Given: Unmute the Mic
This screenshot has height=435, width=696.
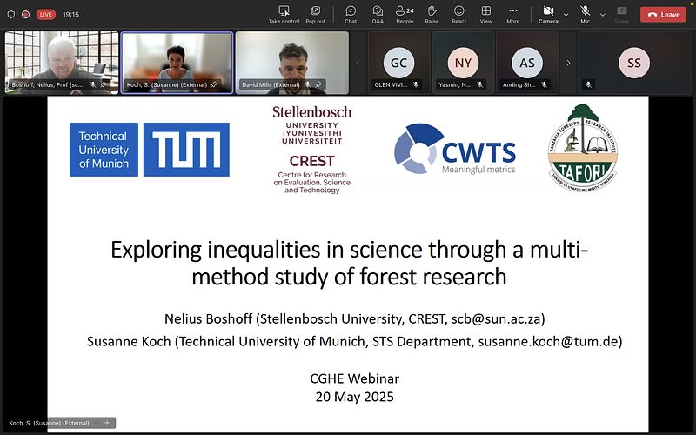Looking at the screenshot, I should (x=585, y=14).
